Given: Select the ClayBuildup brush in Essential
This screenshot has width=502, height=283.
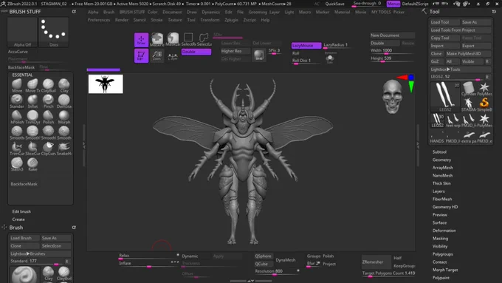Looking at the screenshot, I should pyautogui.click(x=48, y=85).
